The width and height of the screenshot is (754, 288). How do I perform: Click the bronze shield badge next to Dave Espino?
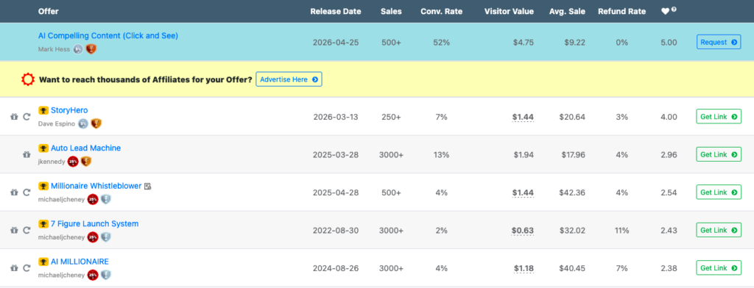(x=96, y=124)
